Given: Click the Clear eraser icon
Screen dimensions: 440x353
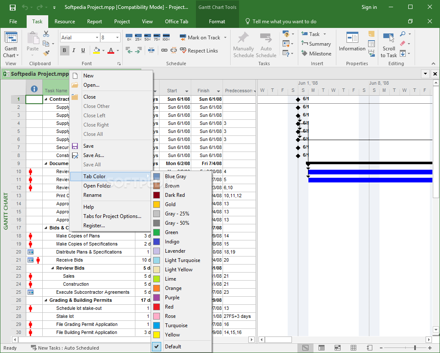Looking at the screenshot, I should click(x=403, y=44).
